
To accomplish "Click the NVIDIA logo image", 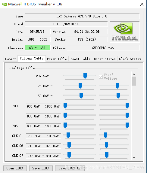I will pyautogui.click(x=125, y=32).
